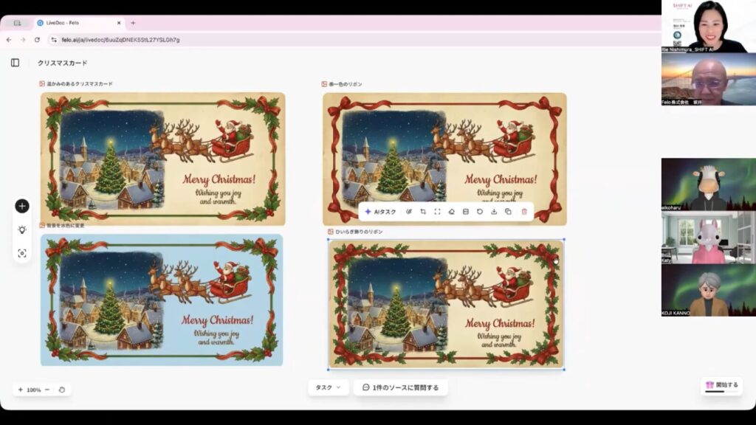Expand the タスク dropdown at bottom
Screen dimensions: 756x425
click(328, 387)
